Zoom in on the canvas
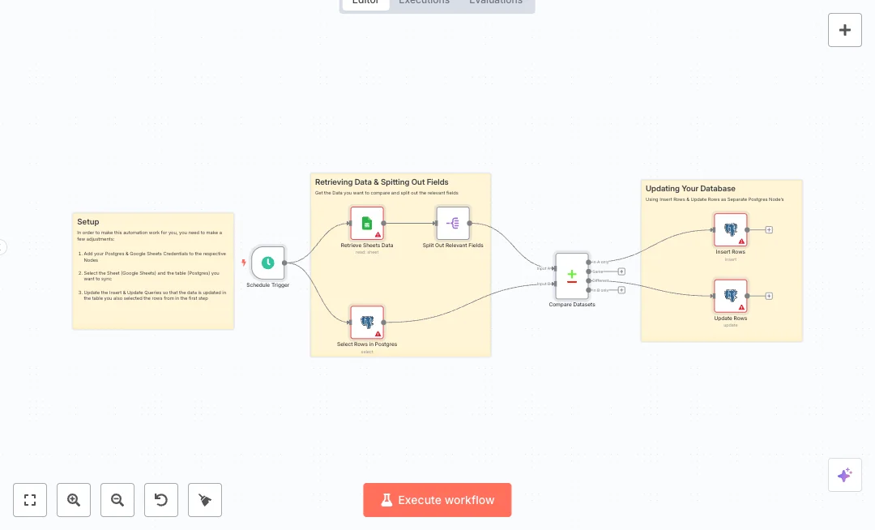Image resolution: width=875 pixels, height=530 pixels. click(74, 500)
